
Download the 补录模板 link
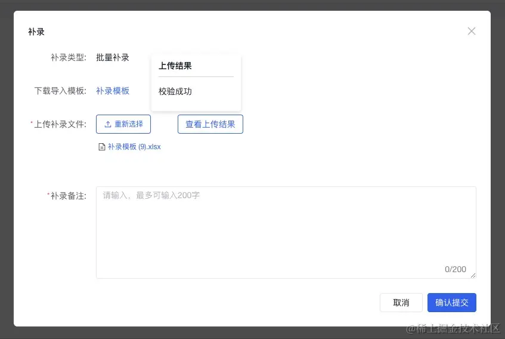[x=113, y=91]
